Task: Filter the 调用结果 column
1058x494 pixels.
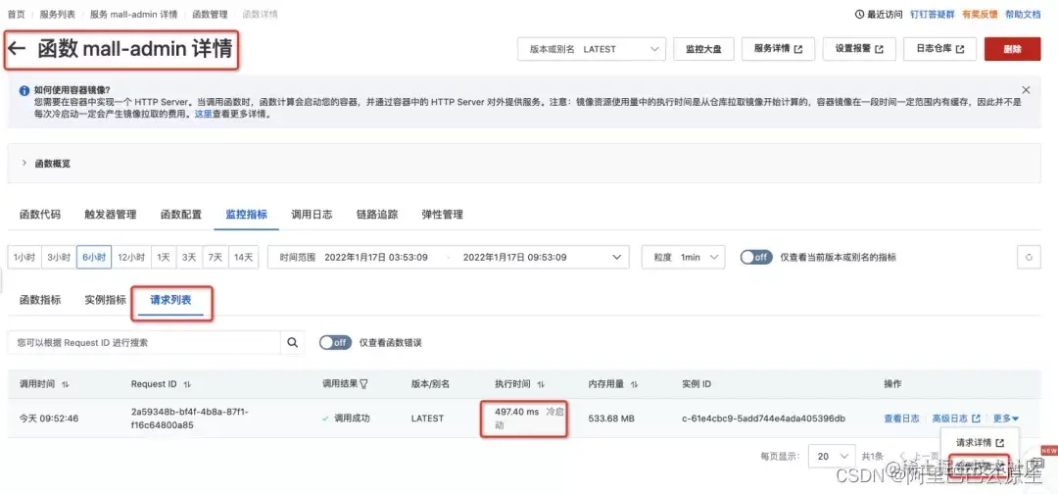Action: point(363,384)
